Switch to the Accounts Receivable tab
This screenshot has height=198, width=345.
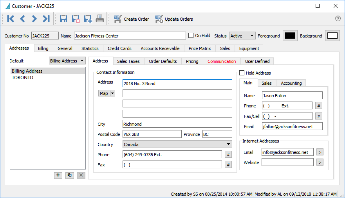(x=160, y=48)
